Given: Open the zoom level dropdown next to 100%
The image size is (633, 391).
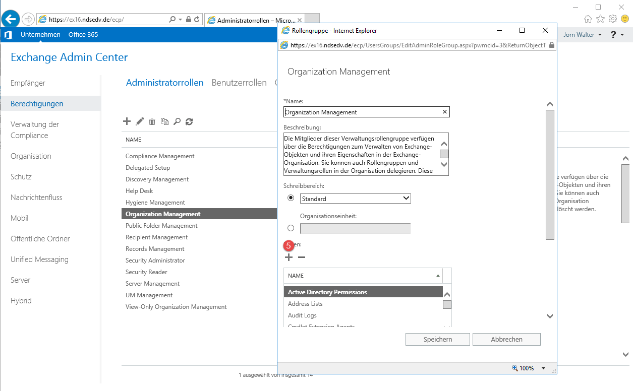Looking at the screenshot, I should tap(543, 368).
